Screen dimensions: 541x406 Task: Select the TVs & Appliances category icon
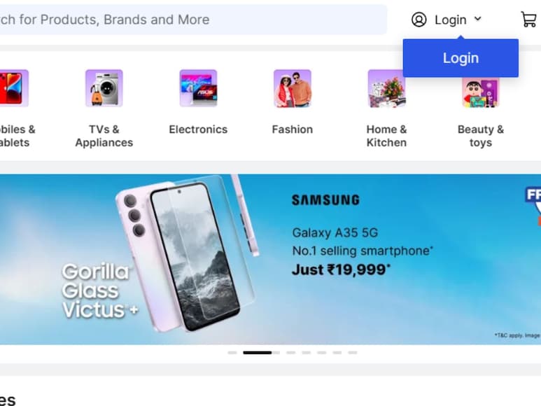pyautogui.click(x=104, y=88)
